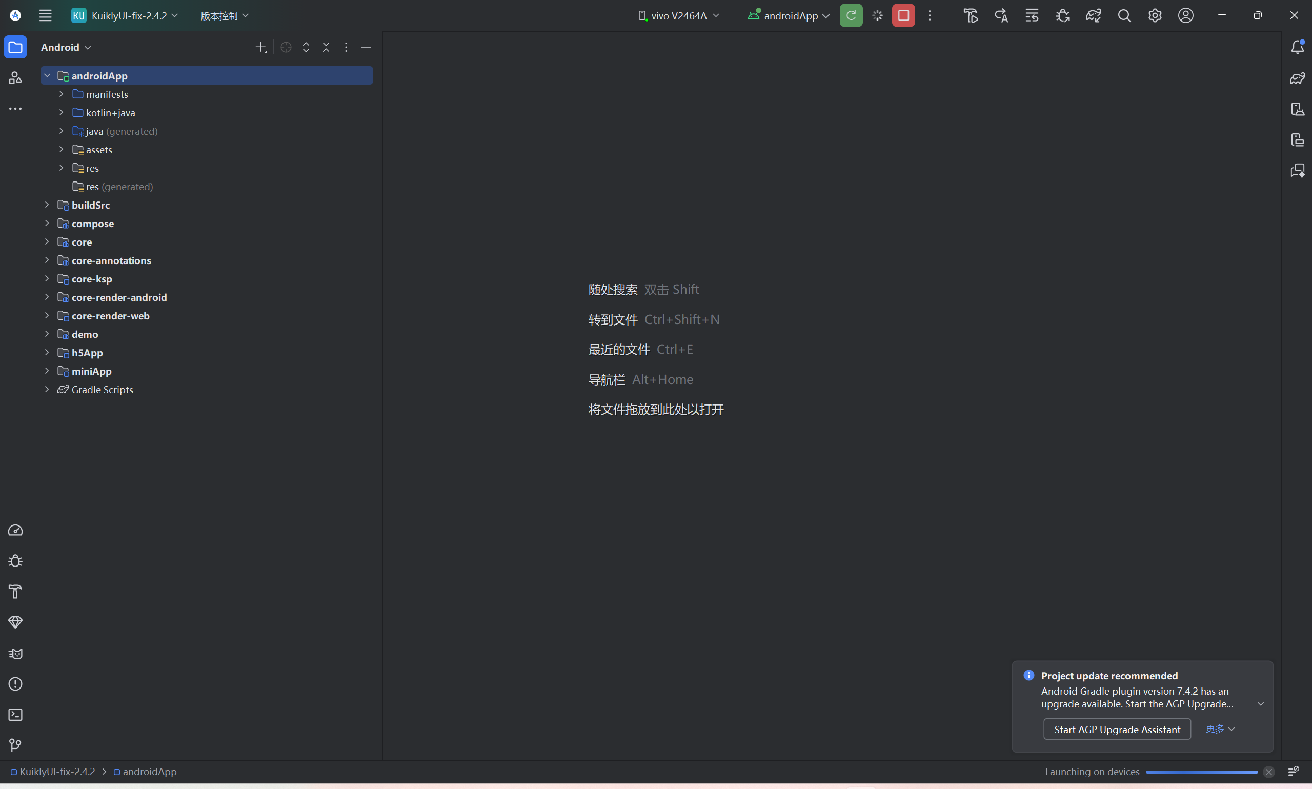Hide the project panel with the minimize dash

pos(366,47)
